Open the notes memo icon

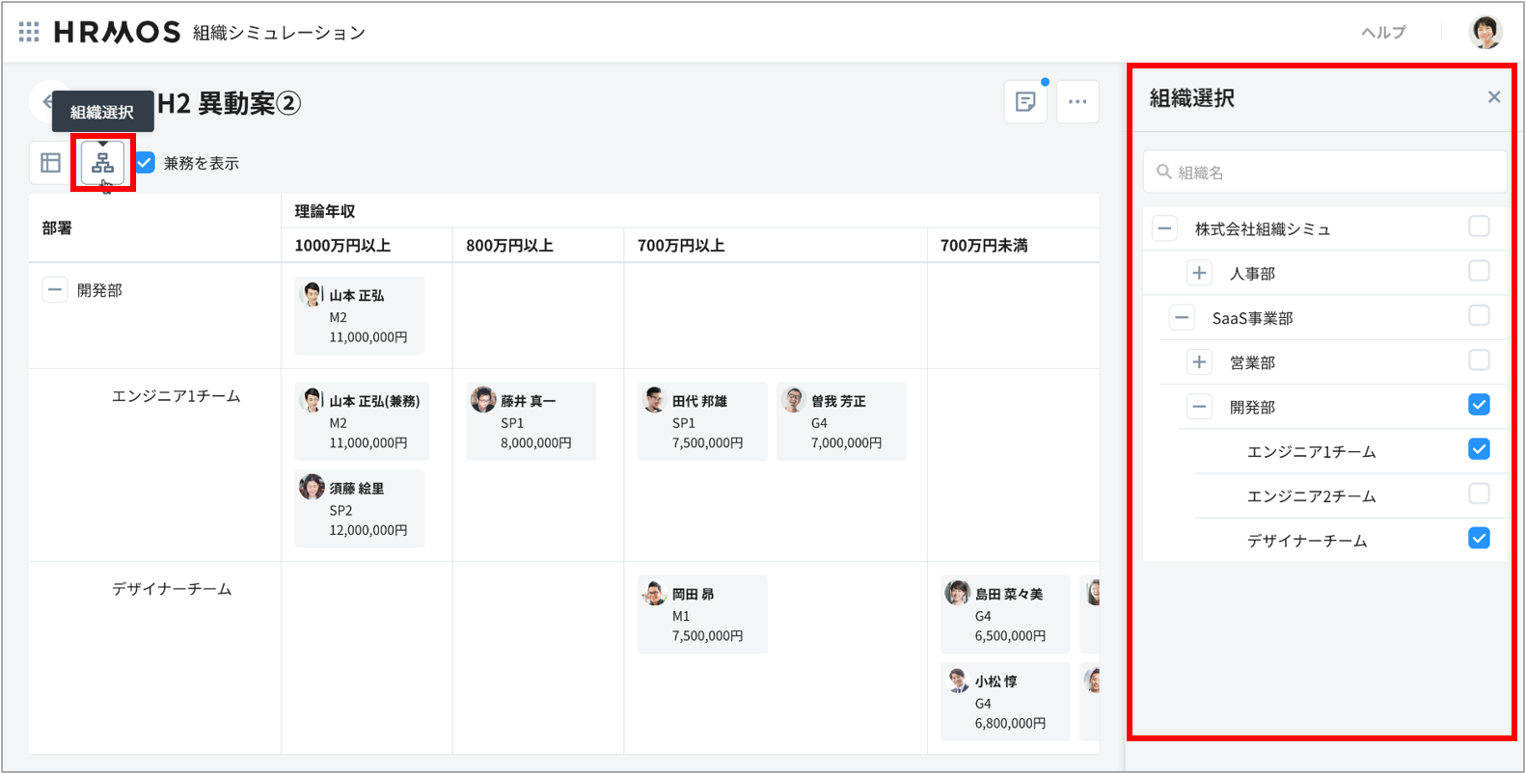point(1025,101)
